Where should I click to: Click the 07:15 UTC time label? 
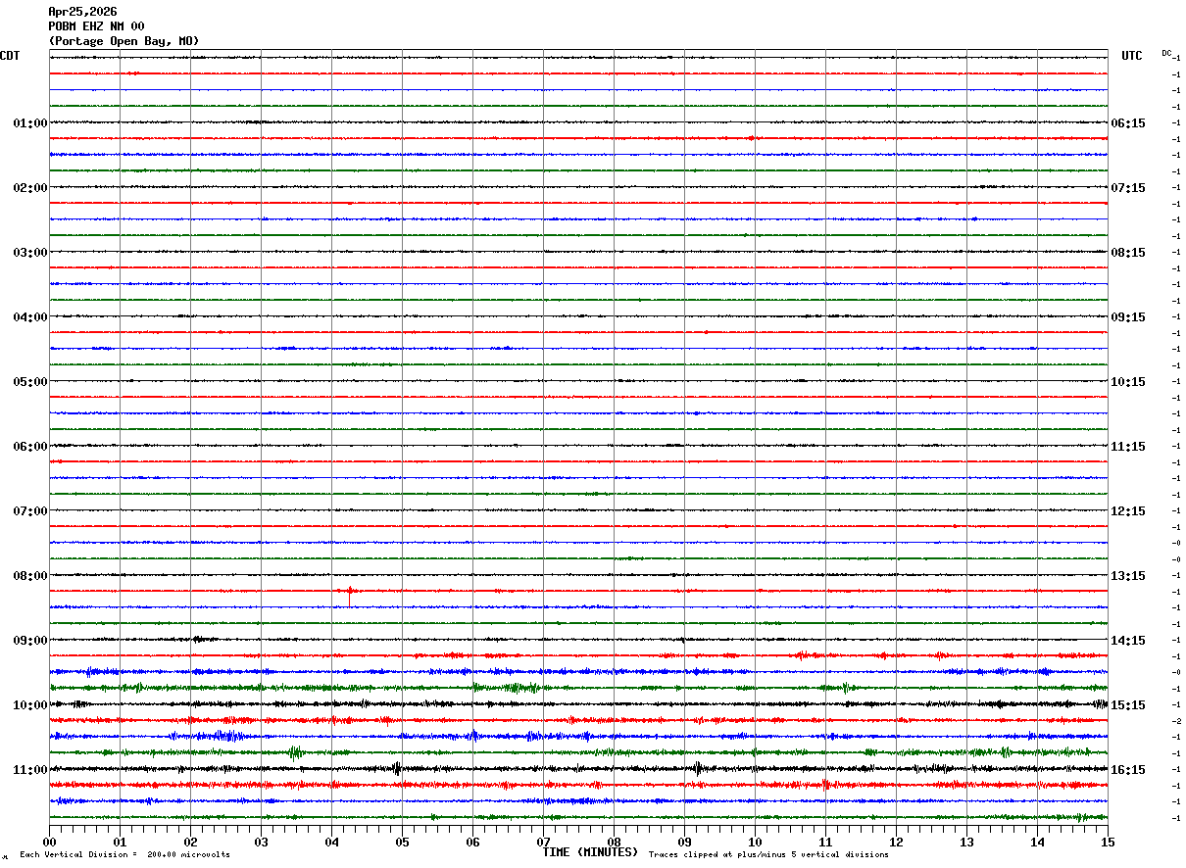(1128, 188)
